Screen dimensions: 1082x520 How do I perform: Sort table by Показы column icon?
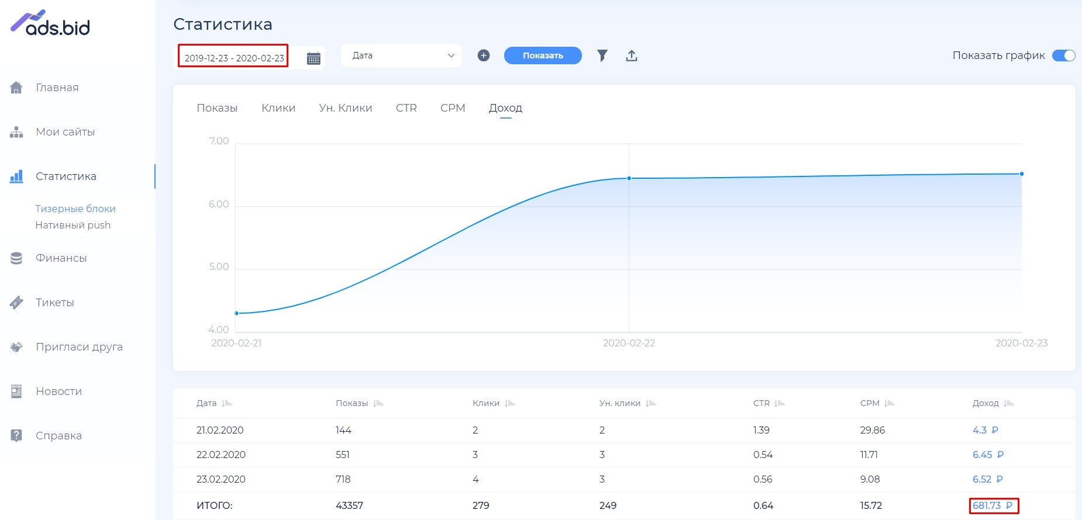tap(378, 404)
